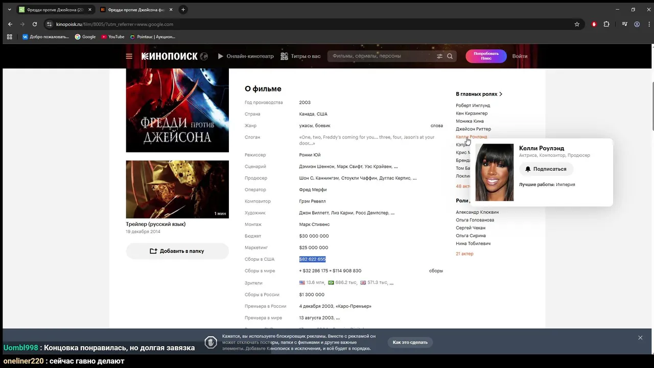This screenshot has width=654, height=368.
Task: Click the слова link in genre row
Action: pos(437,126)
